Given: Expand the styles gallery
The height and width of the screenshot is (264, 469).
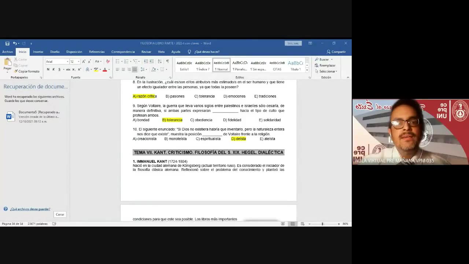Looking at the screenshot, I should coord(307,70).
